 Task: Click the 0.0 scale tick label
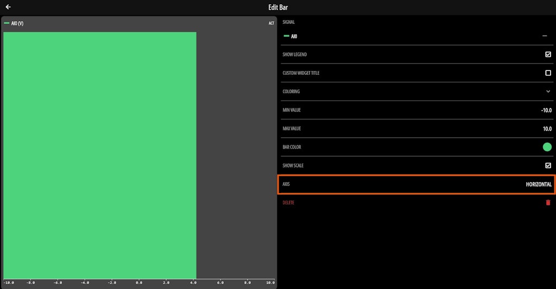(139, 282)
